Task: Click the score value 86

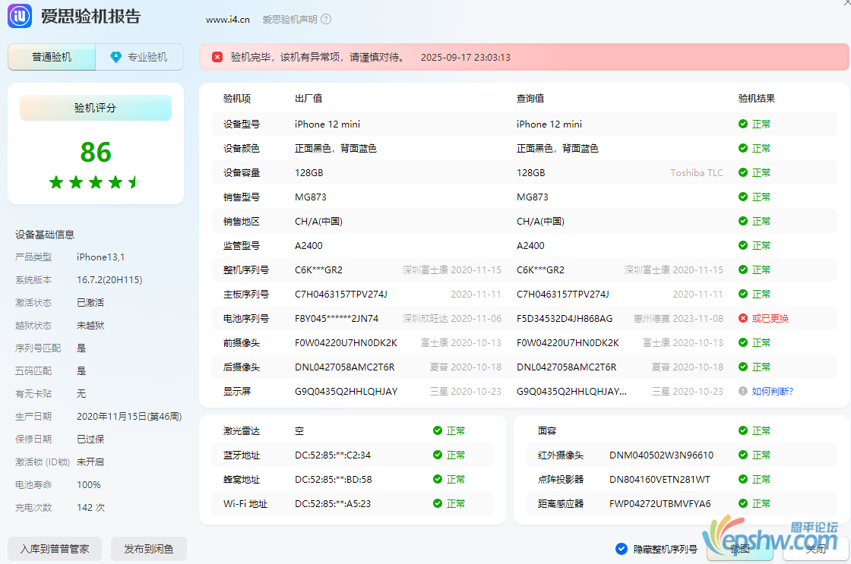Action: [96, 153]
